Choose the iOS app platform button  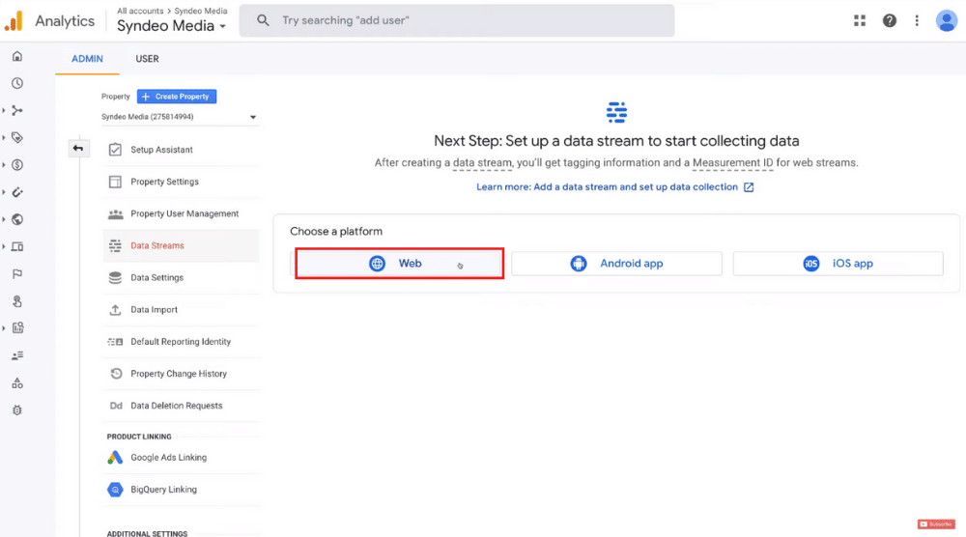(838, 264)
